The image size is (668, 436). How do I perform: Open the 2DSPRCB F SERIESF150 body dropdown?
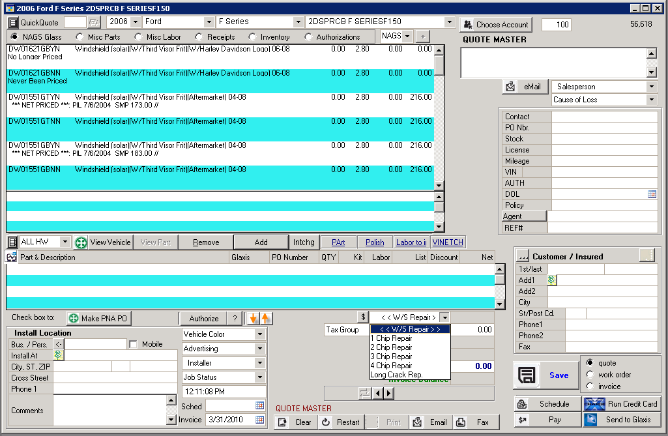[450, 22]
